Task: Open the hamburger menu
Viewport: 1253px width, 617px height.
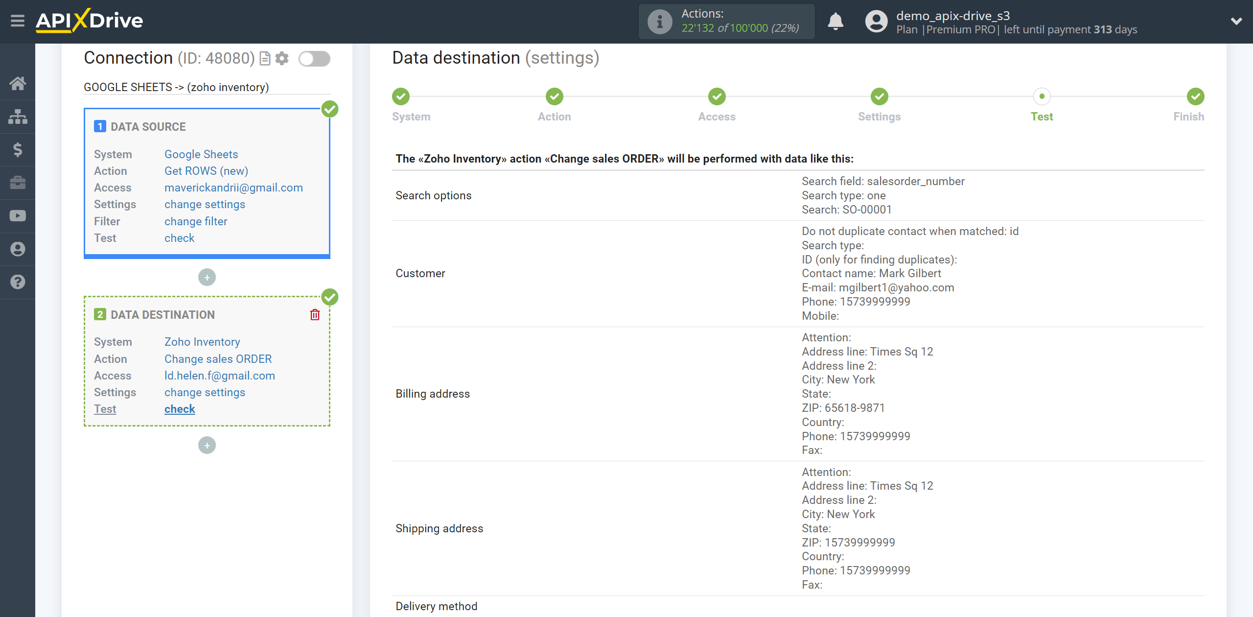Action: pos(18,21)
